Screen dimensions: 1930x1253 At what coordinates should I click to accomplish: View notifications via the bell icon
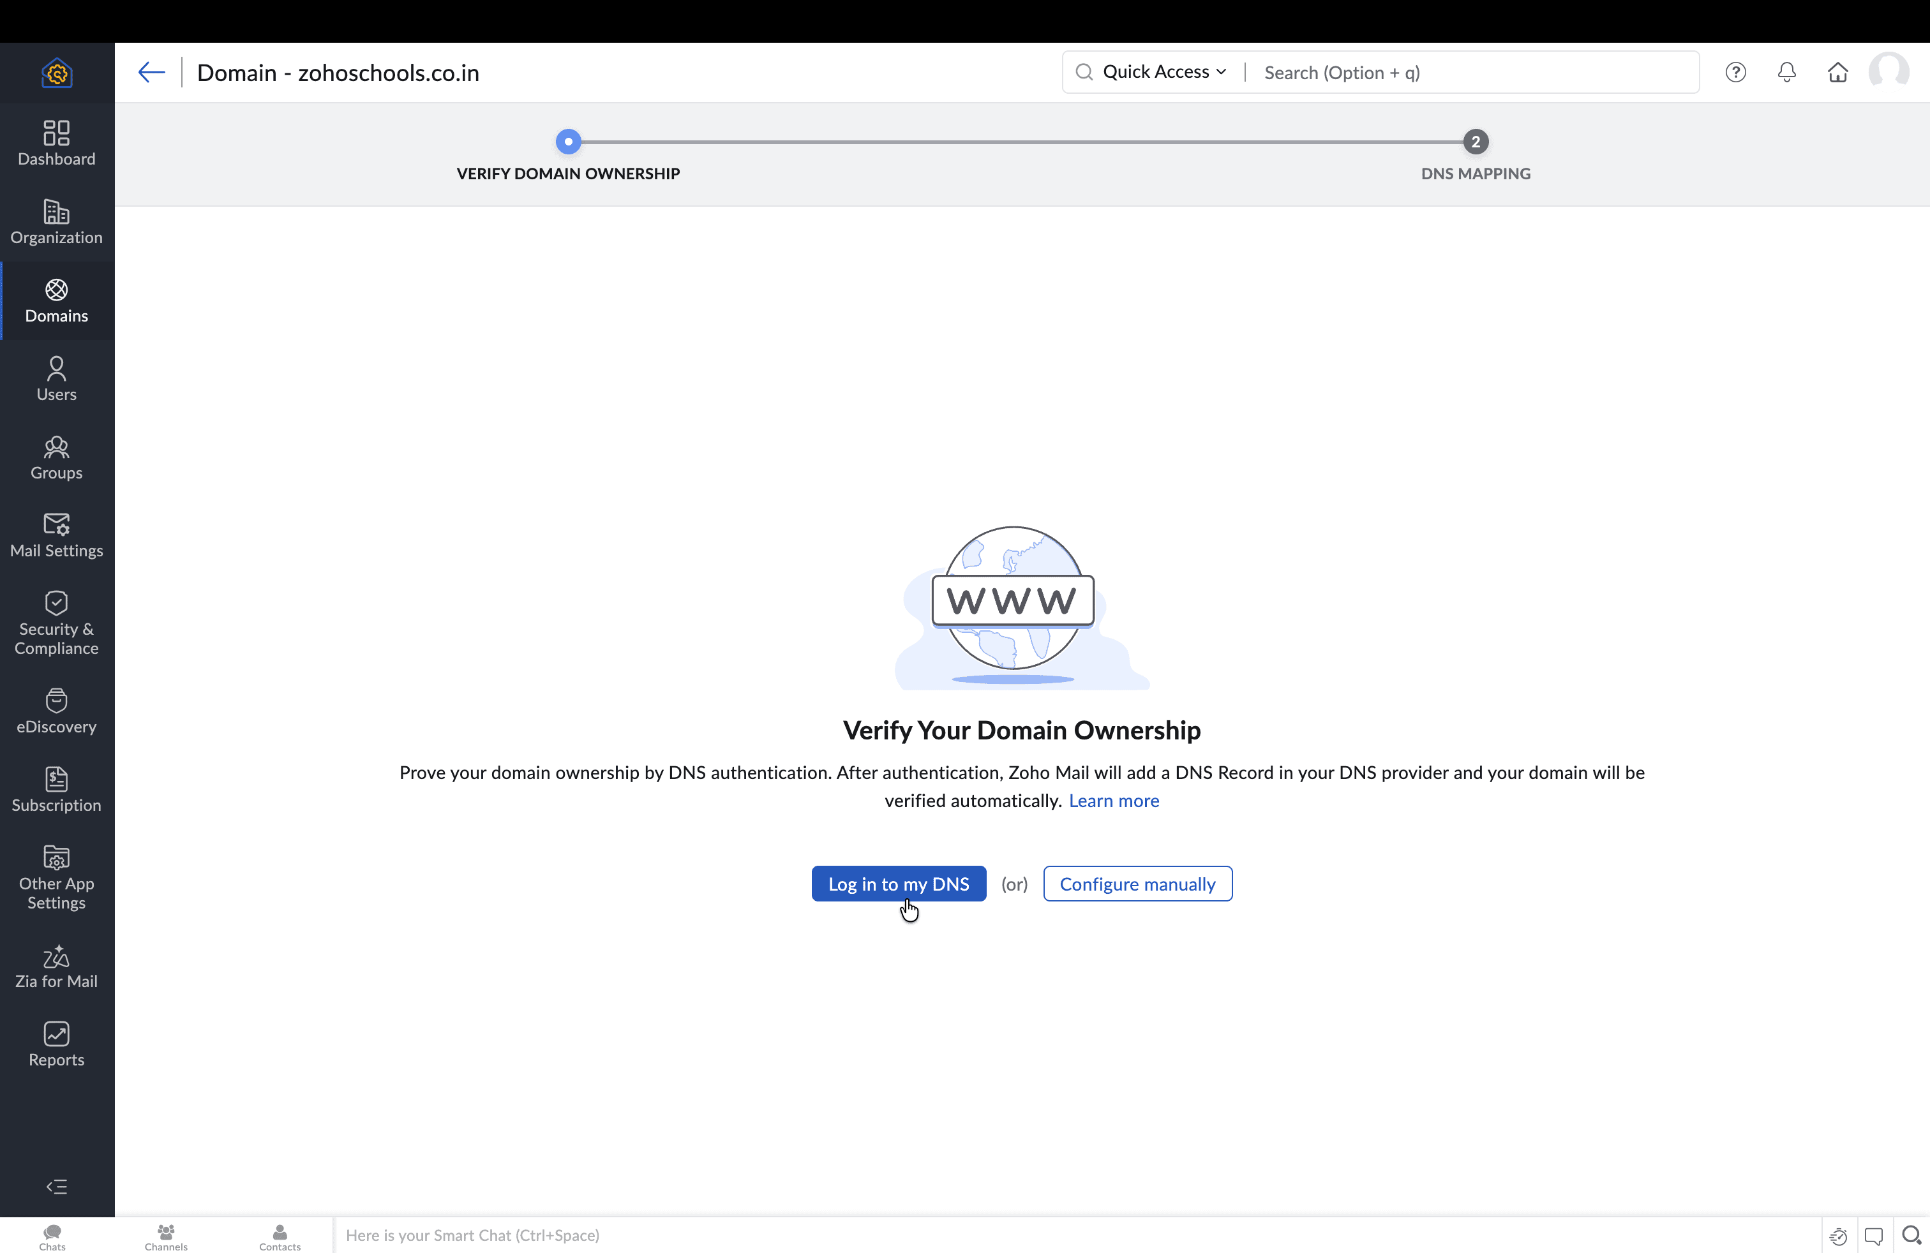coord(1786,72)
